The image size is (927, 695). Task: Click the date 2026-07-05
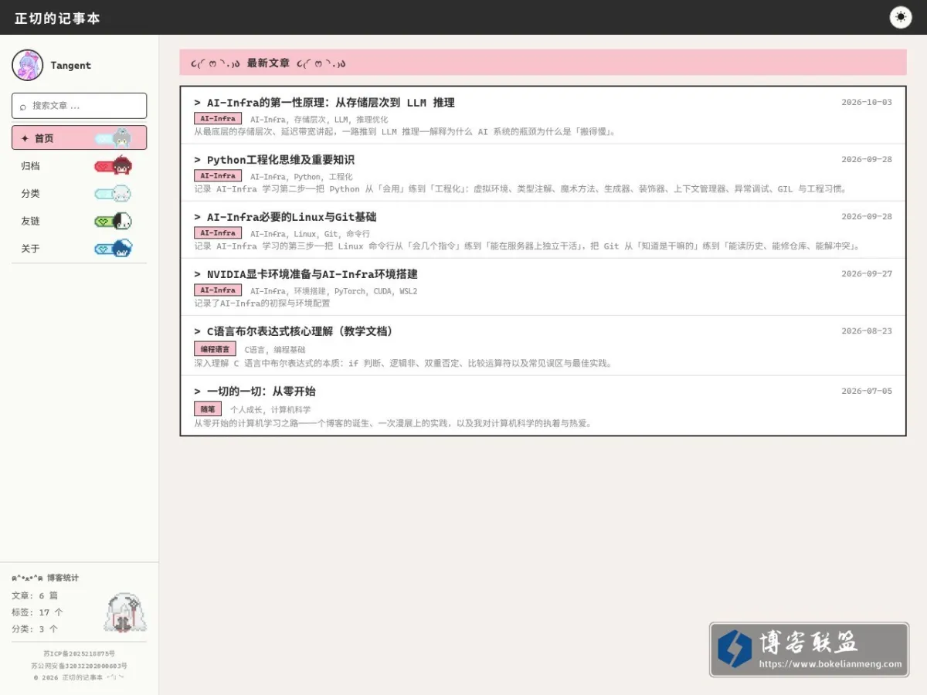[x=867, y=392]
